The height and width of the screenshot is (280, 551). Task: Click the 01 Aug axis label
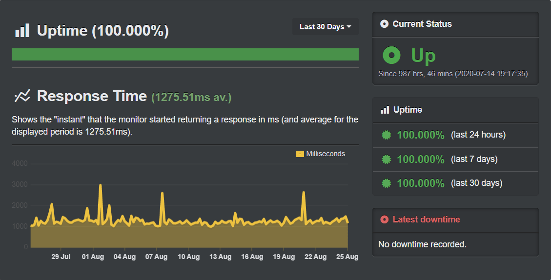click(x=93, y=257)
